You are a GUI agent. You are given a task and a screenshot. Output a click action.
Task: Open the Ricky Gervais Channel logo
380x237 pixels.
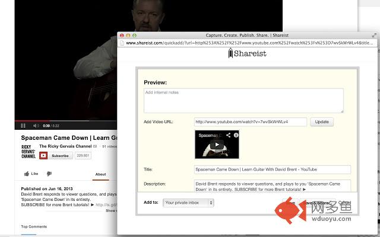[x=28, y=152]
